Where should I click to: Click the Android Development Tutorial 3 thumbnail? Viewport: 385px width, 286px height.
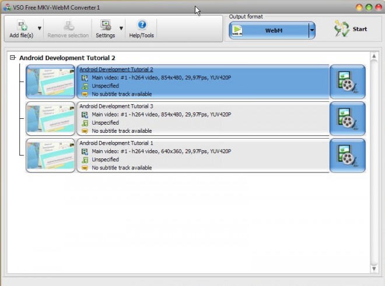(51, 118)
